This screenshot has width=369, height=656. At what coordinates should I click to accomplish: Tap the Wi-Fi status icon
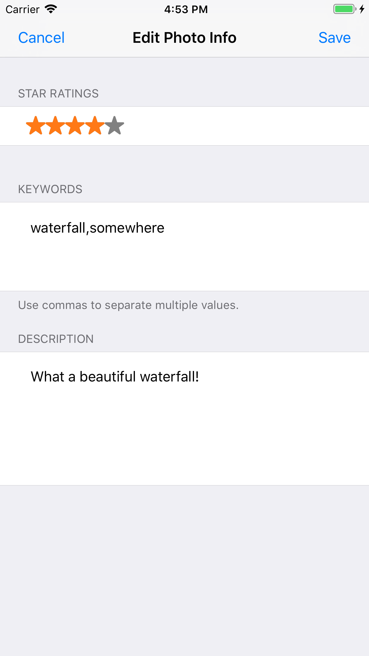tap(51, 9)
